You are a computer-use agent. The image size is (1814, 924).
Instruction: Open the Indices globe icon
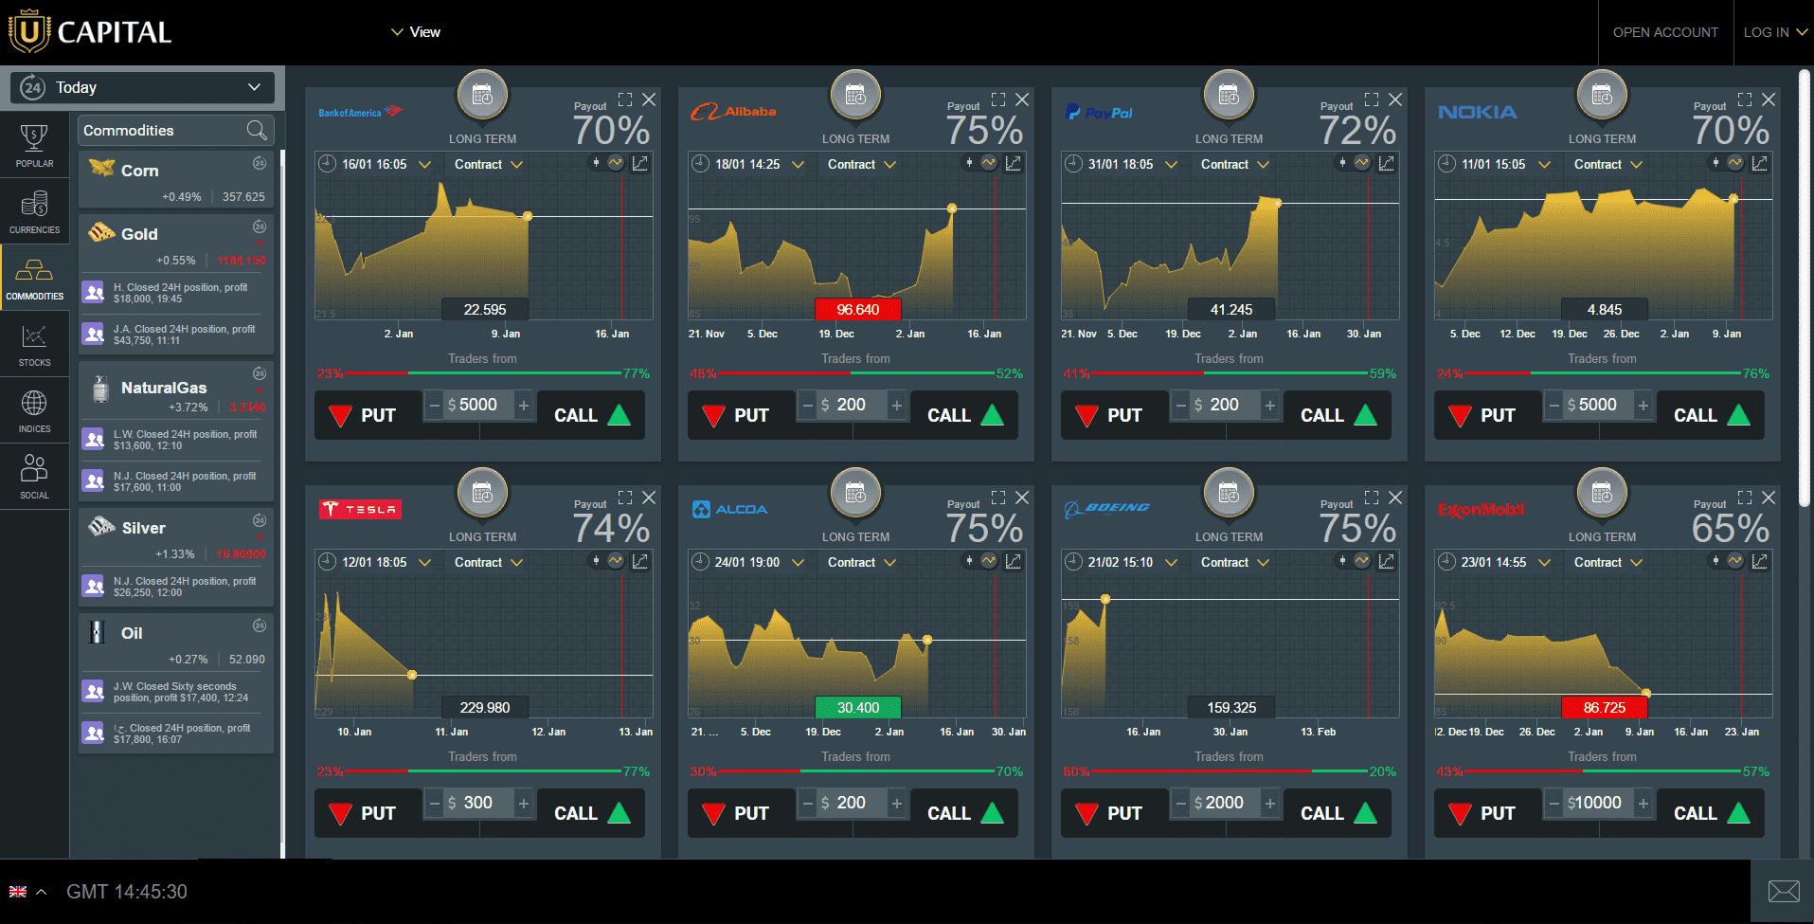click(x=34, y=410)
